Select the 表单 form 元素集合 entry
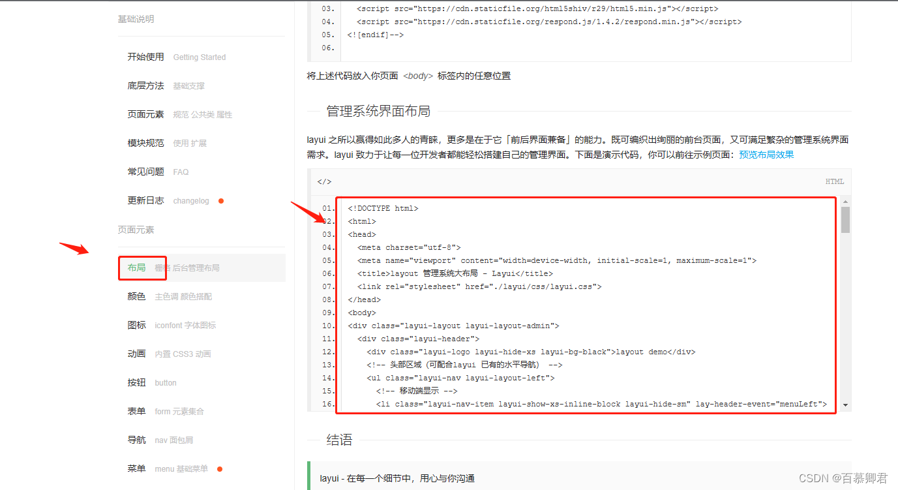The width and height of the screenshot is (898, 490). 136,411
